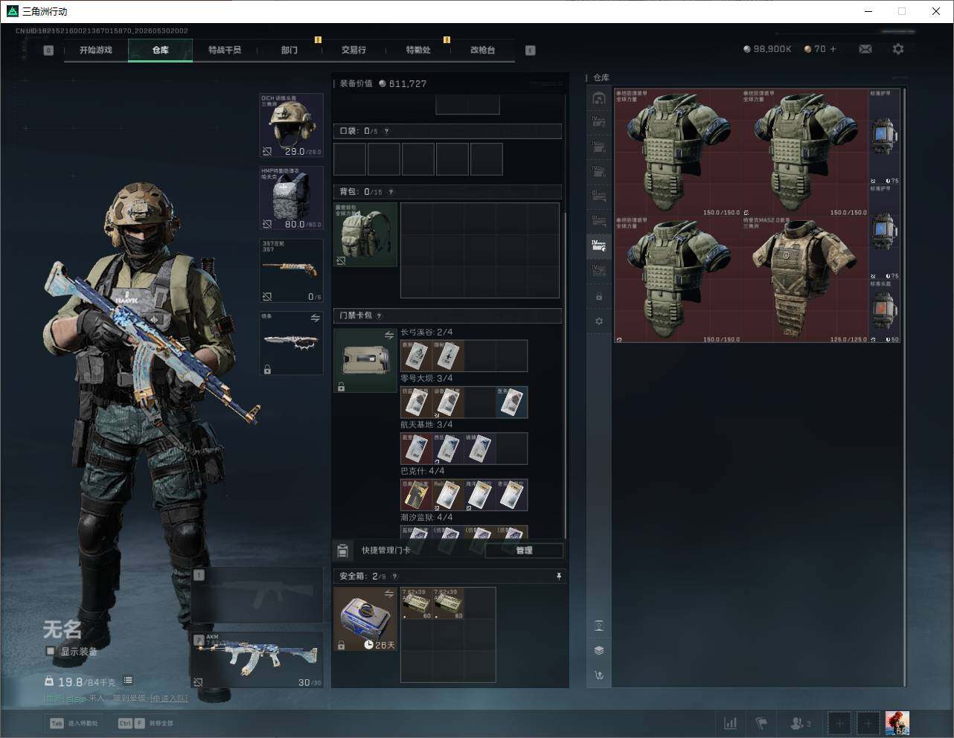Select top warehouse container tab icon
The image size is (954, 738).
click(599, 98)
